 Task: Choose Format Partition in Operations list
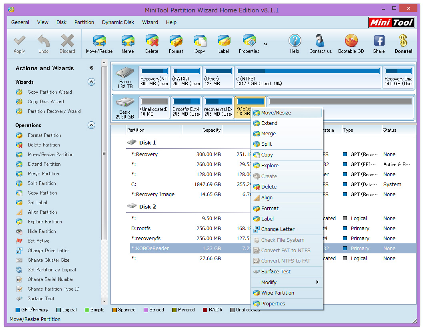(x=44, y=135)
